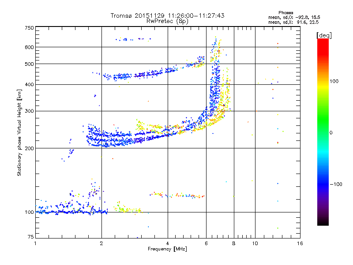Click the 'mean, sd,X: 91.6, 22.5' line
The width and height of the screenshot is (353, 265).
tap(293, 22)
